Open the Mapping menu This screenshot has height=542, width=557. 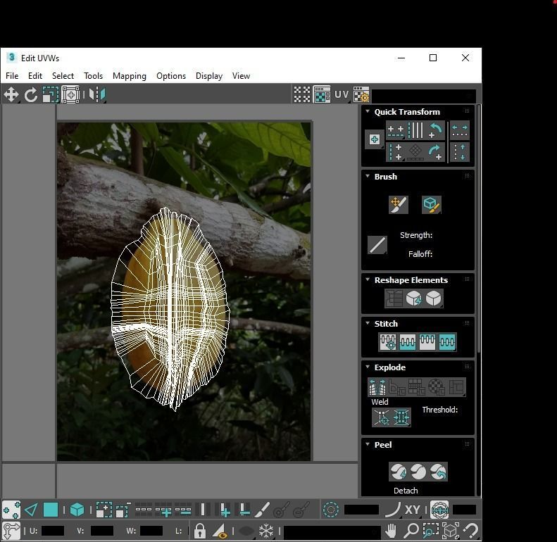click(x=130, y=76)
